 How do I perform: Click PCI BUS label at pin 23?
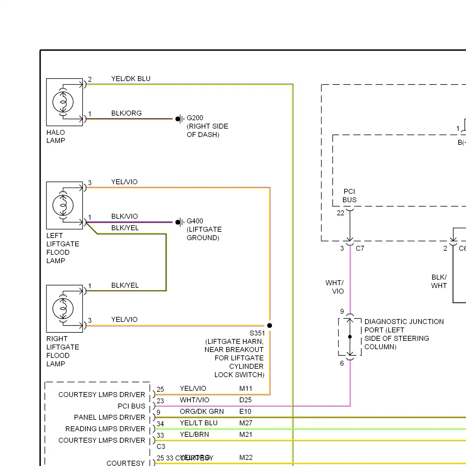pyautogui.click(x=131, y=406)
